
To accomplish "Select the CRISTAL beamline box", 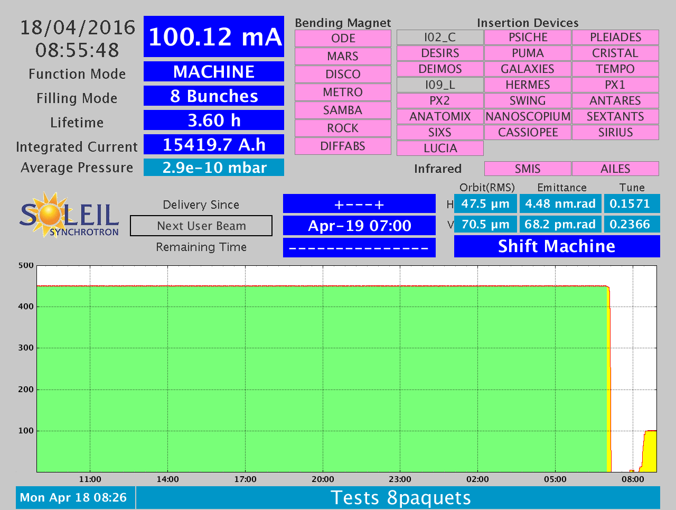I will tap(615, 53).
